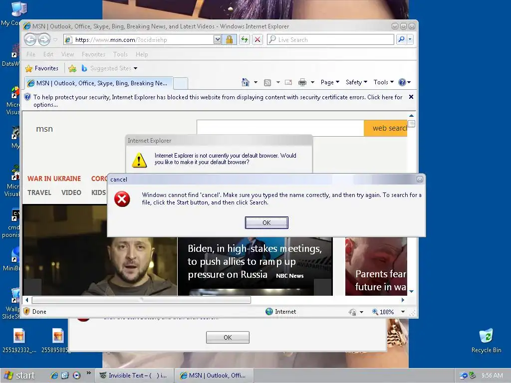Expand the address bar URL dropdown
Image resolution: width=511 pixels, height=383 pixels.
(218, 40)
